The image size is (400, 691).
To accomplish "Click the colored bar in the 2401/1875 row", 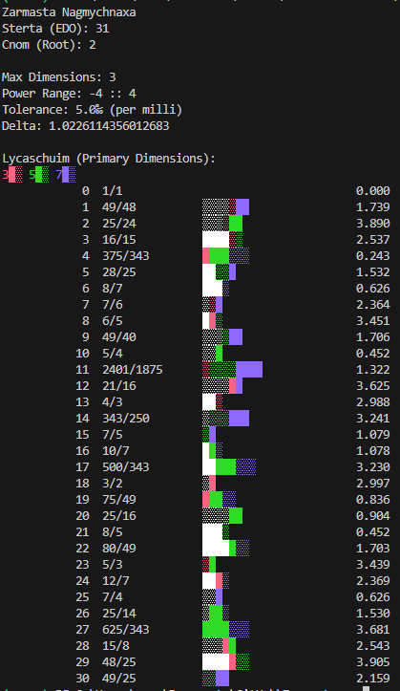I will (232, 369).
